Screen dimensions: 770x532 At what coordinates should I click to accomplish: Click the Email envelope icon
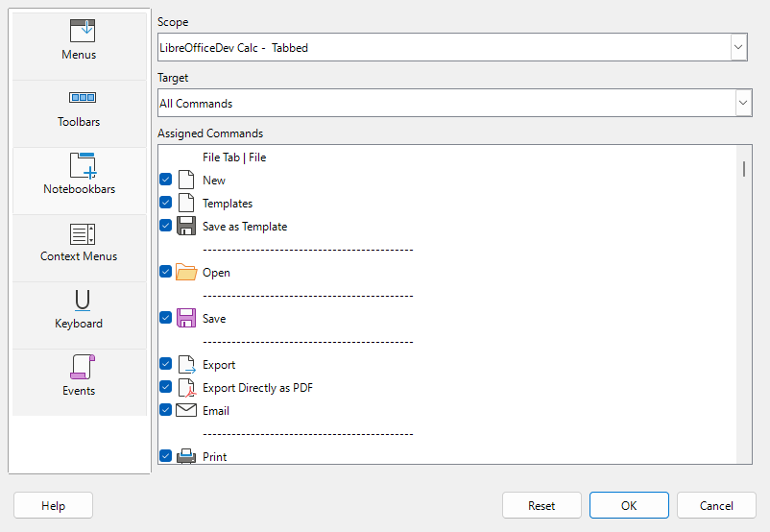tap(186, 410)
